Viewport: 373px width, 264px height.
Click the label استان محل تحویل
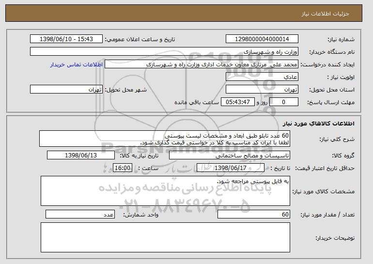coord(332,90)
